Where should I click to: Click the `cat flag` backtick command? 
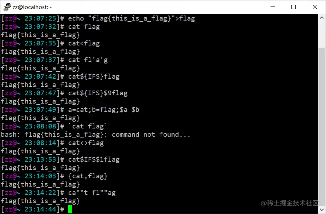coord(88,126)
